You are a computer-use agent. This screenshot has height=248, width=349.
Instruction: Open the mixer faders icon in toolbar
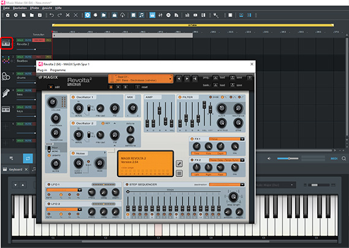(x=160, y=15)
